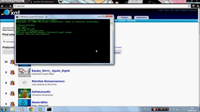Image resolution: width=200 pixels, height=112 pixels.
Task: Click the users icon for MastersElite
Action: click(12, 104)
